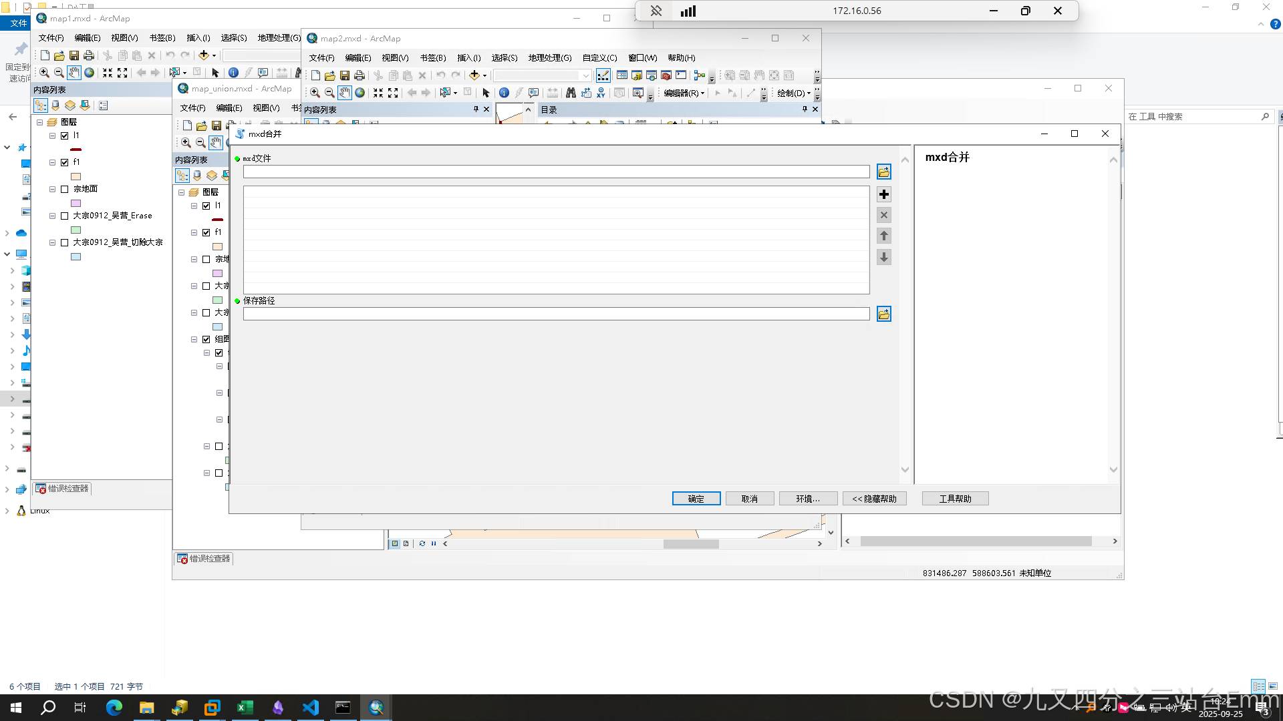
Task: Click the 确定 button
Action: (x=696, y=499)
